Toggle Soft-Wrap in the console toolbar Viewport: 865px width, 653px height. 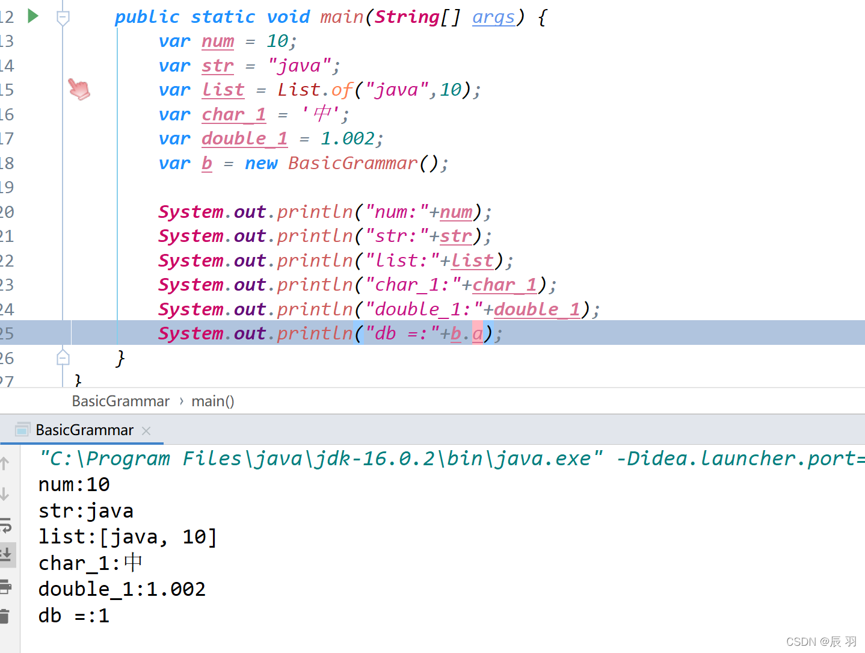[5, 525]
